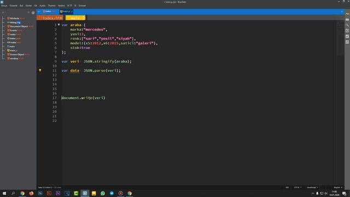The height and width of the screenshot is (197, 350).
Task: Open the Düzenle menu
Action: tap(13, 5)
